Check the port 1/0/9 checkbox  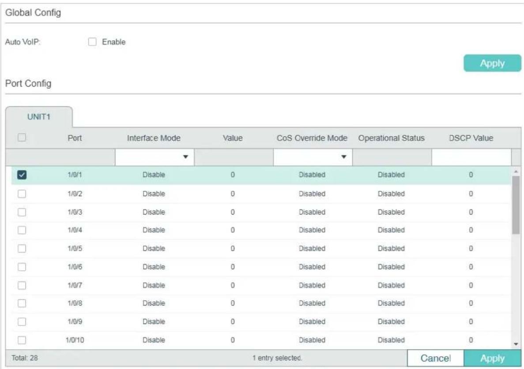pyautogui.click(x=22, y=322)
